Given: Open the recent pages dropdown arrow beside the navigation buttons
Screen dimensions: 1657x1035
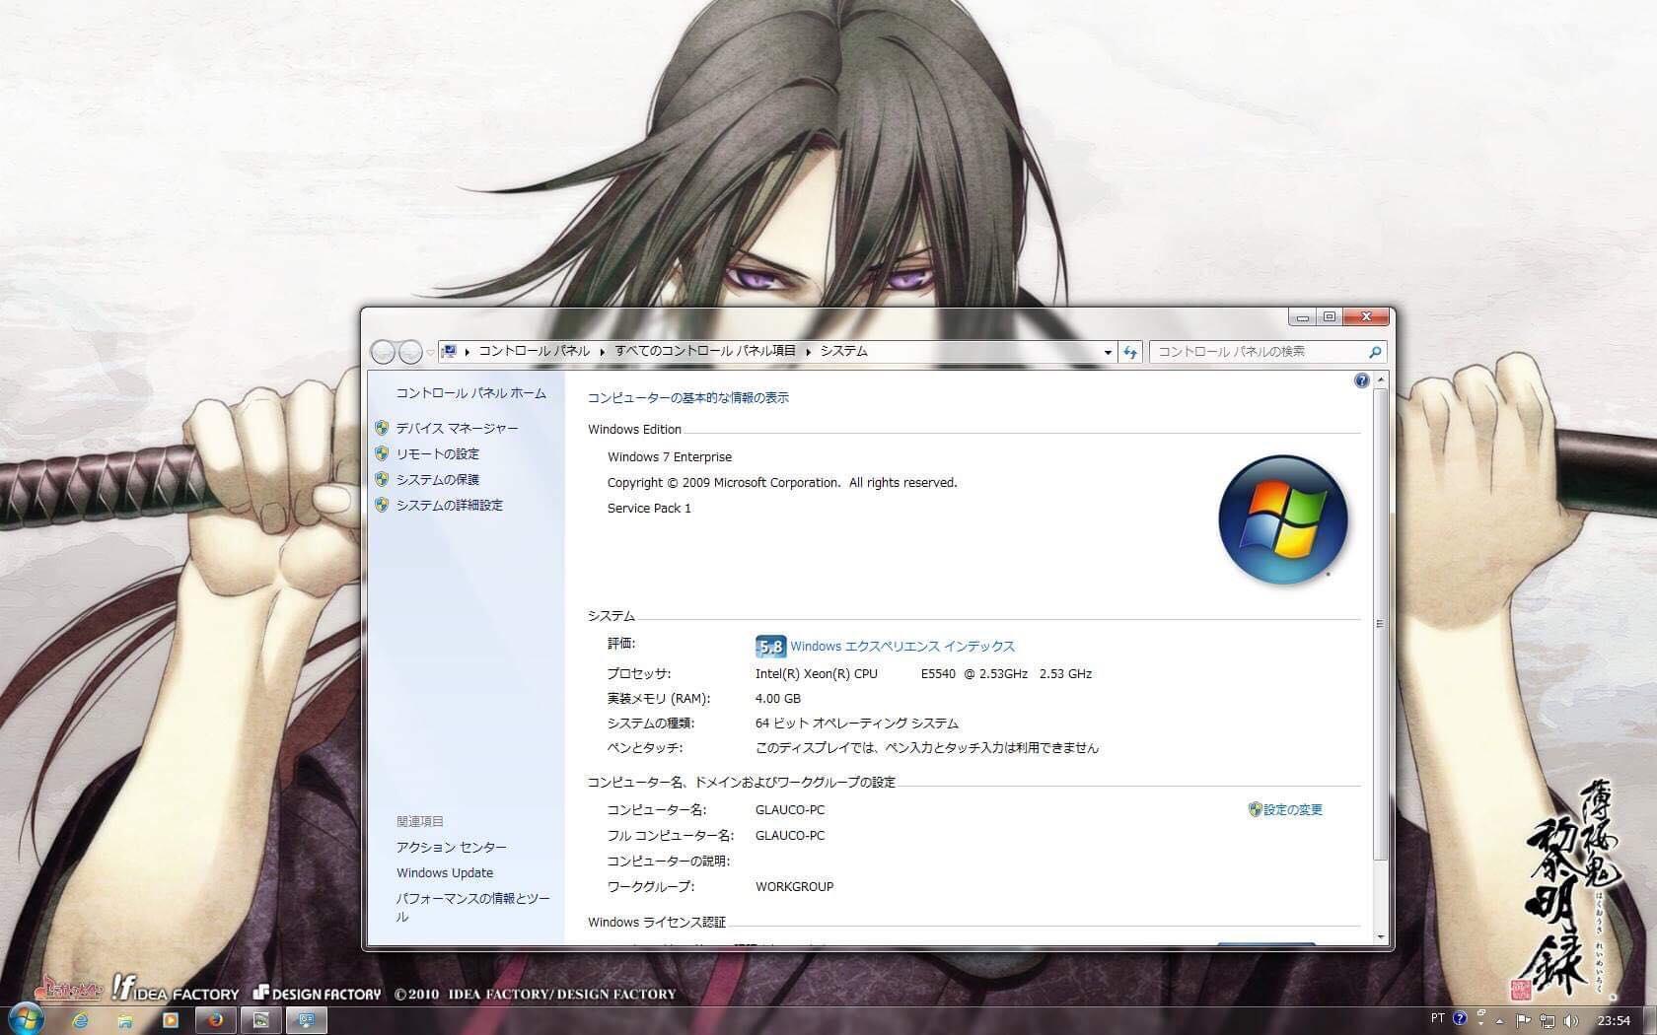Looking at the screenshot, I should 430,353.
